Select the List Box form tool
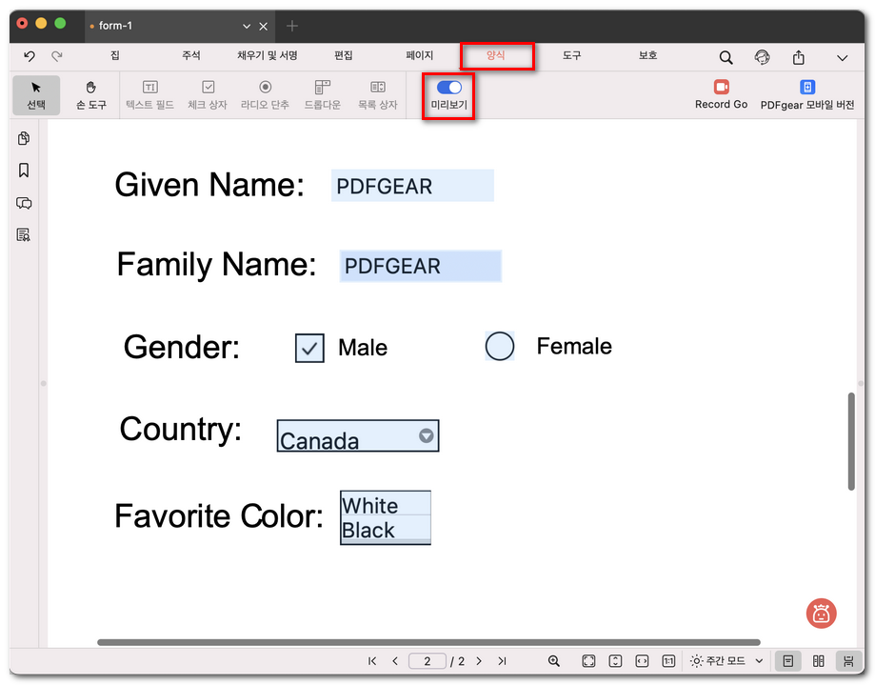The width and height of the screenshot is (875, 685). point(378,94)
